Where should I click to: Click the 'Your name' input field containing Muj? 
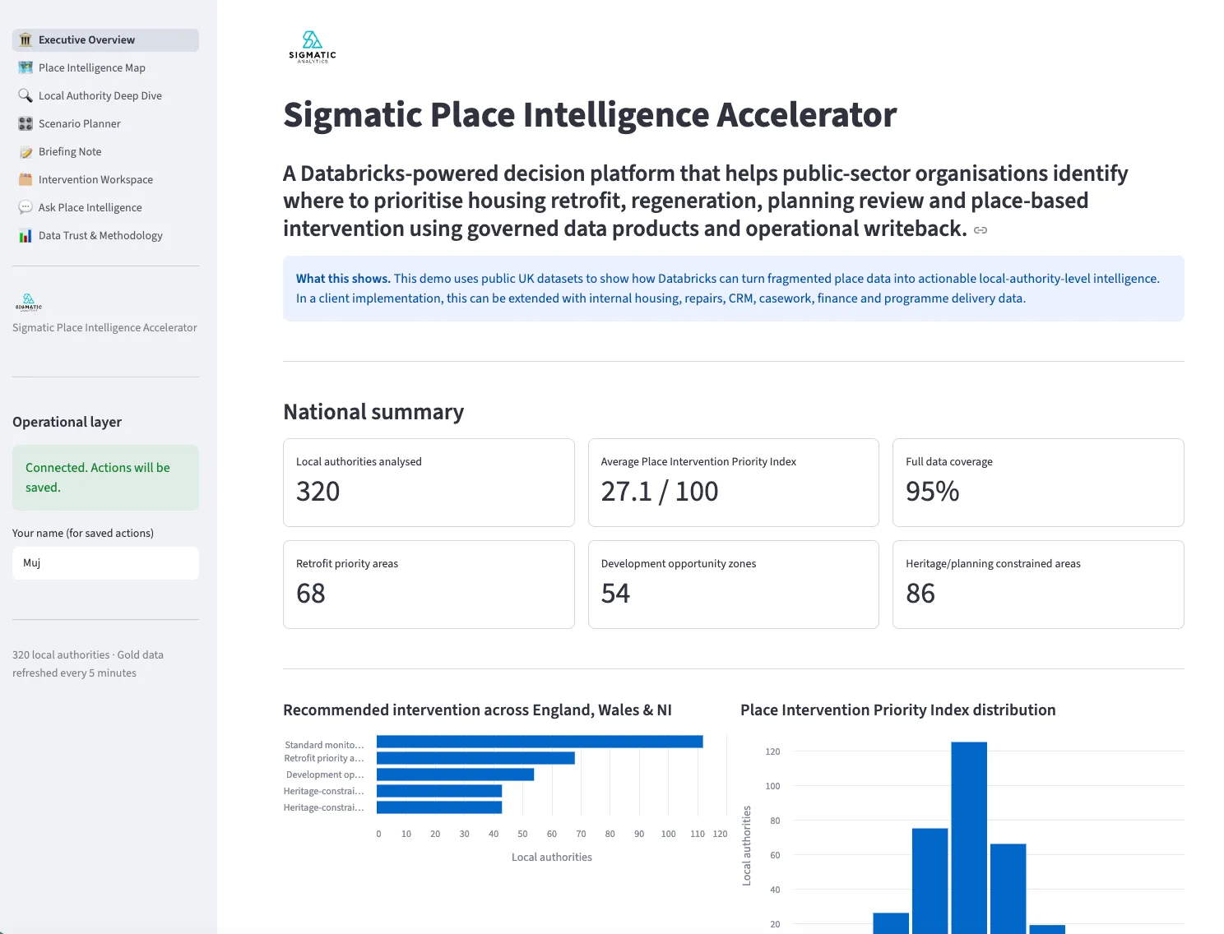(105, 563)
